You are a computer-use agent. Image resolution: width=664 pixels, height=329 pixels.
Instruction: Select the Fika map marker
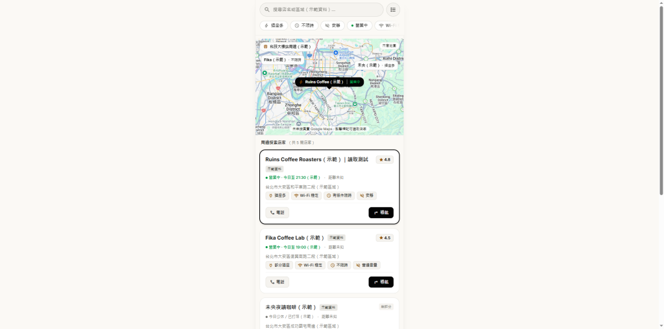click(282, 60)
